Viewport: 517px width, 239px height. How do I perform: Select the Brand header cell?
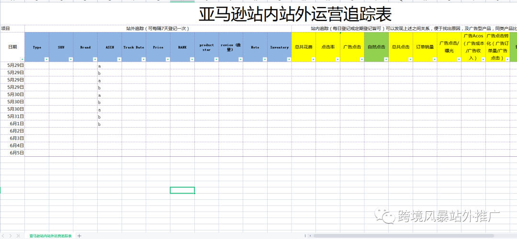pyautogui.click(x=85, y=47)
